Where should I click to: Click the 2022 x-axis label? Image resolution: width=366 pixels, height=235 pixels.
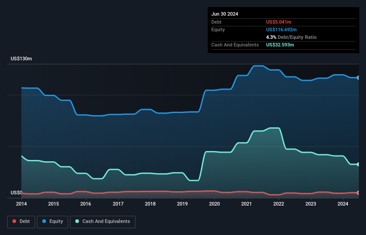279,204
